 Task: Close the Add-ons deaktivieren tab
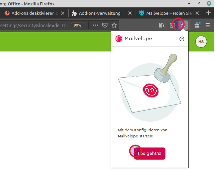point(63,13)
